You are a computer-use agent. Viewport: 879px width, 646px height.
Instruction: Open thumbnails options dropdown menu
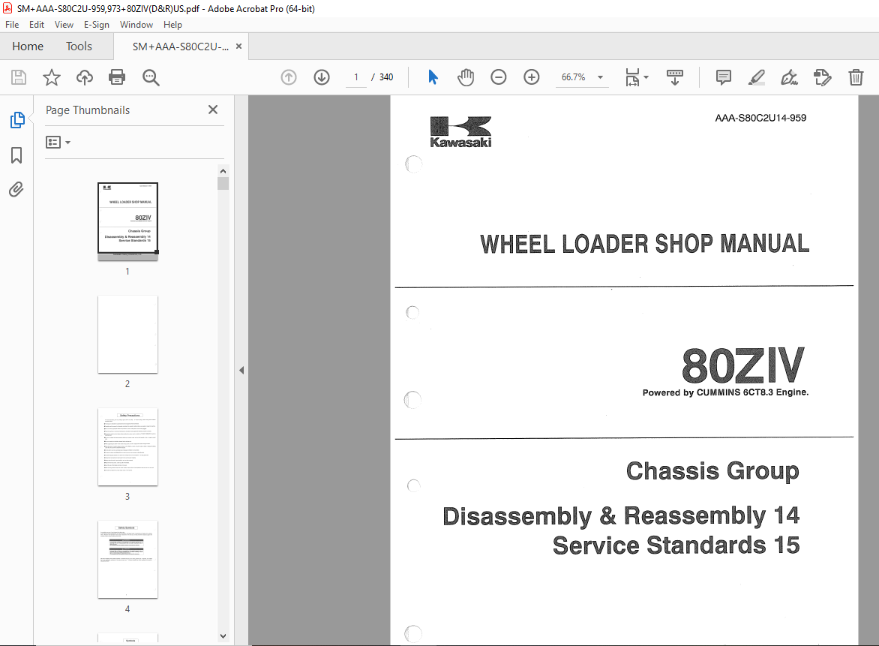[x=58, y=143]
